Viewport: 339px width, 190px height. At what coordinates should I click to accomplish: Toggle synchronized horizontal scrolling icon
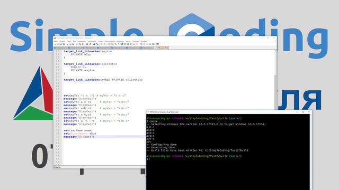tap(112, 44)
